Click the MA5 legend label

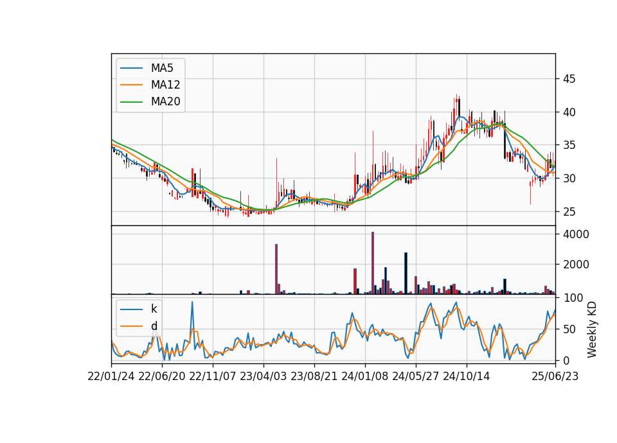coord(162,68)
